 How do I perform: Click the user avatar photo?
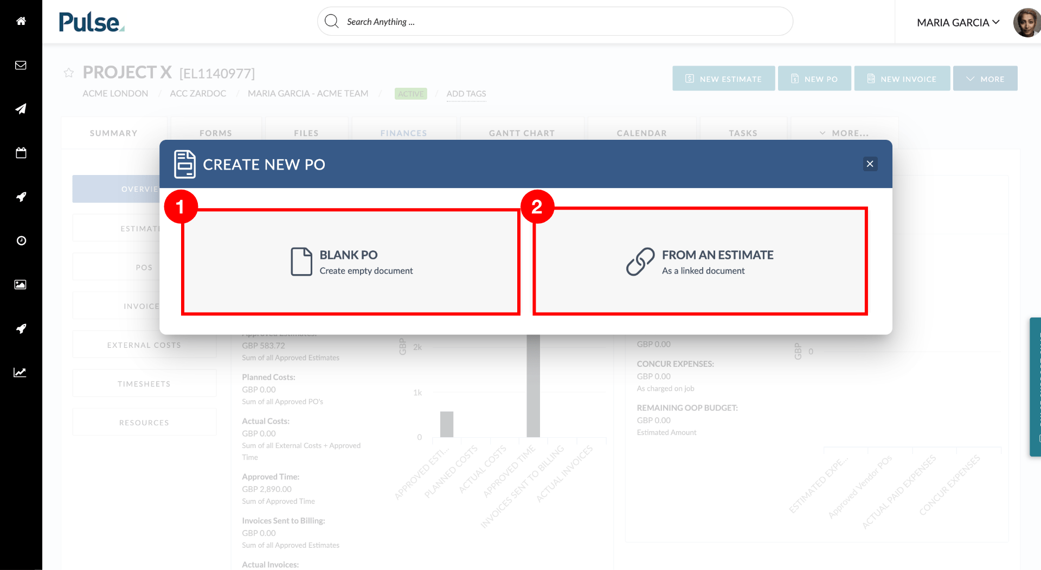(1027, 23)
